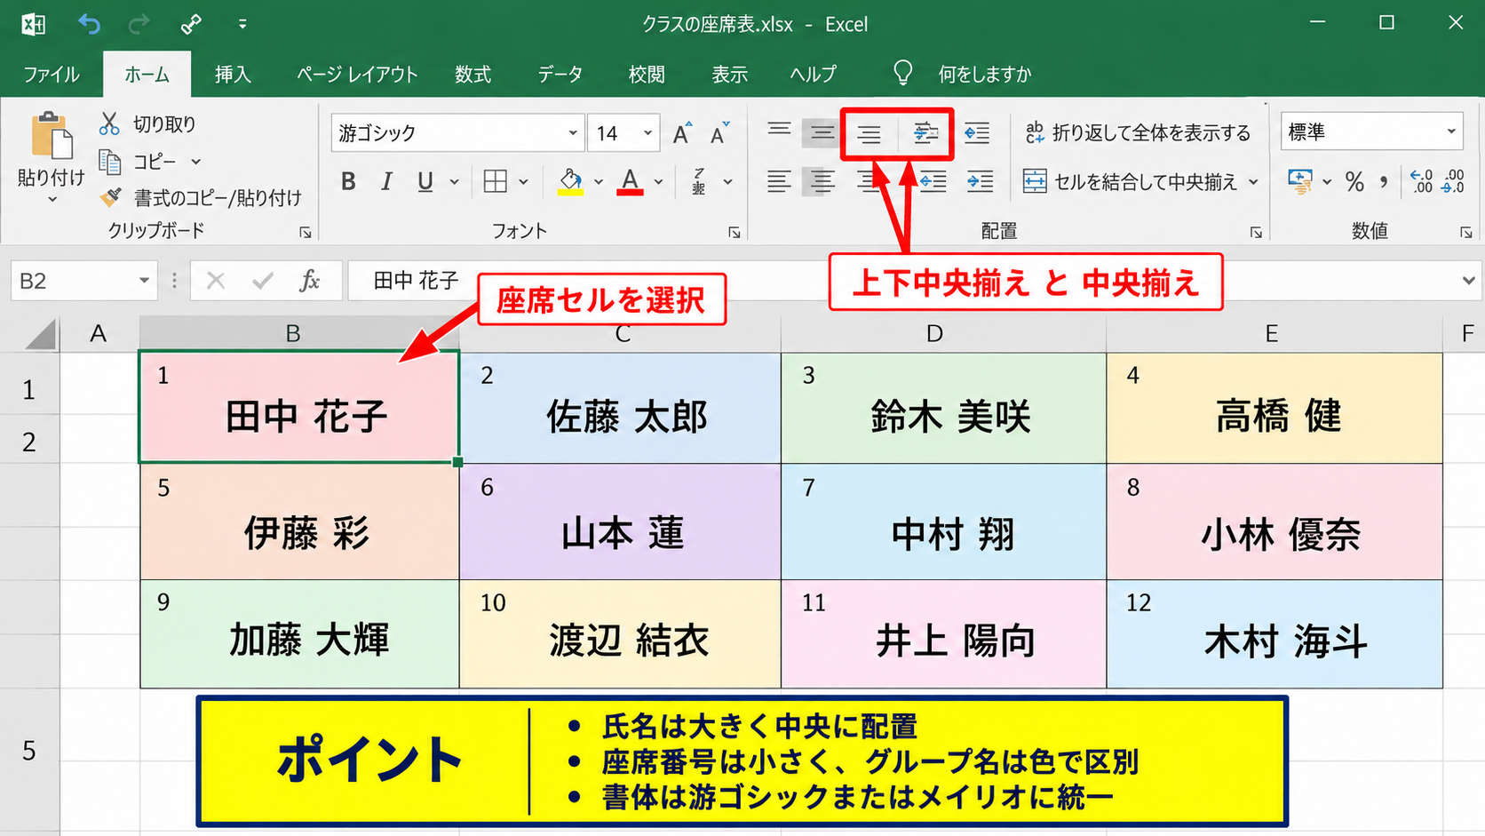Switch to the 挿入 tab
The width and height of the screenshot is (1485, 836).
pos(233,75)
